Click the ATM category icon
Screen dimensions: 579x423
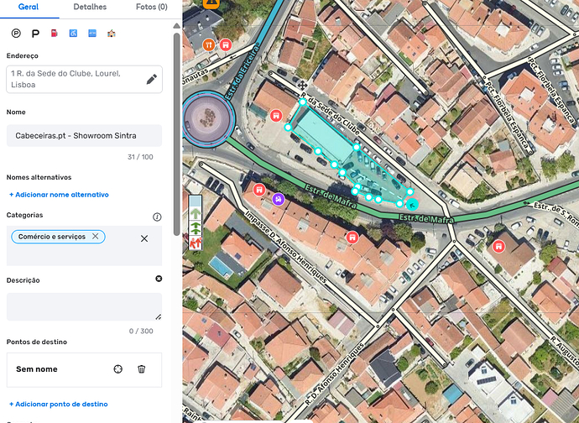click(92, 34)
